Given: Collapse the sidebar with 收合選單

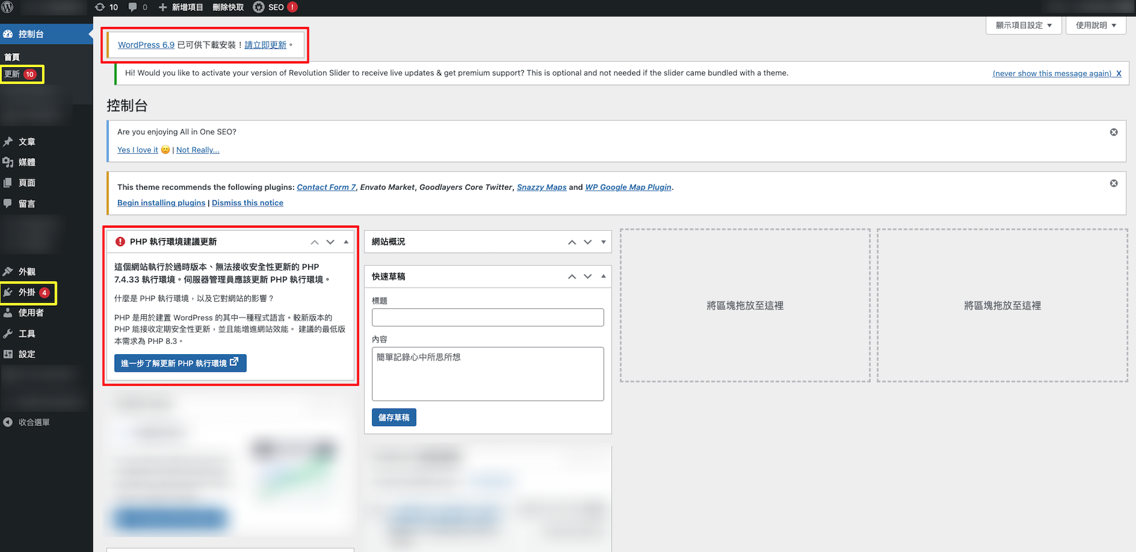Looking at the screenshot, I should coord(27,423).
